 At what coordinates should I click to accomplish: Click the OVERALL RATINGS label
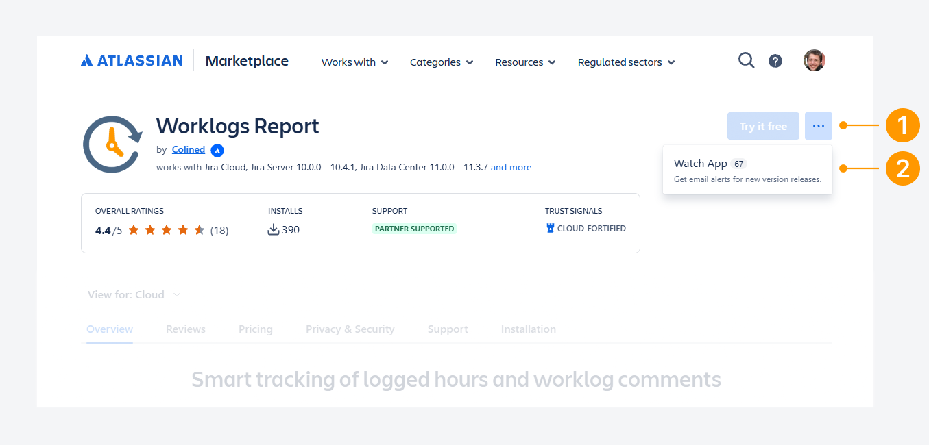click(130, 211)
